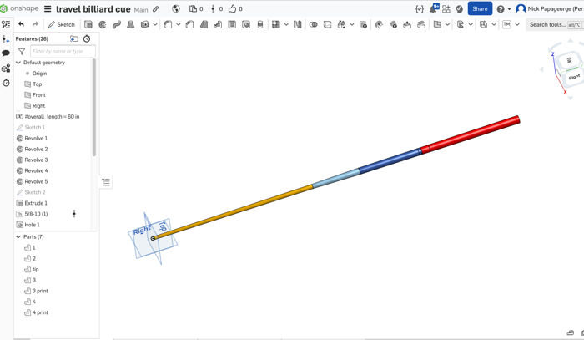This screenshot has height=340, width=584.
Task: Click the Search tools field
Action: pyautogui.click(x=547, y=24)
